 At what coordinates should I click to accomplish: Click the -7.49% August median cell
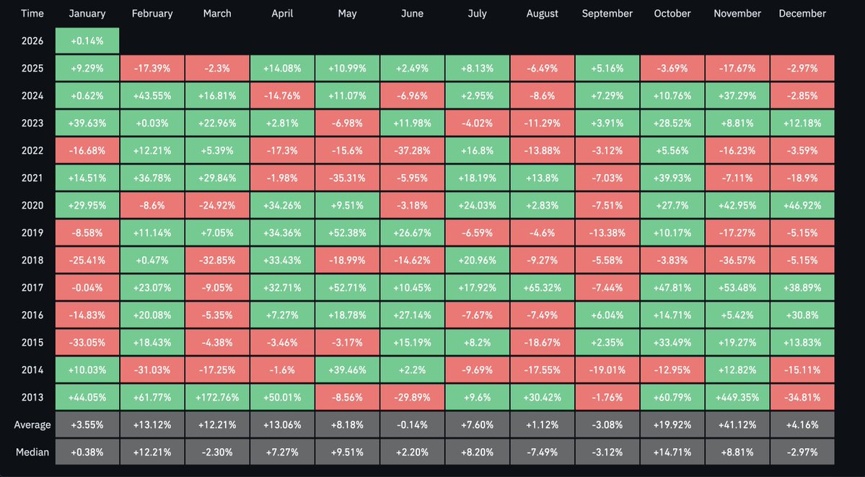[542, 452]
